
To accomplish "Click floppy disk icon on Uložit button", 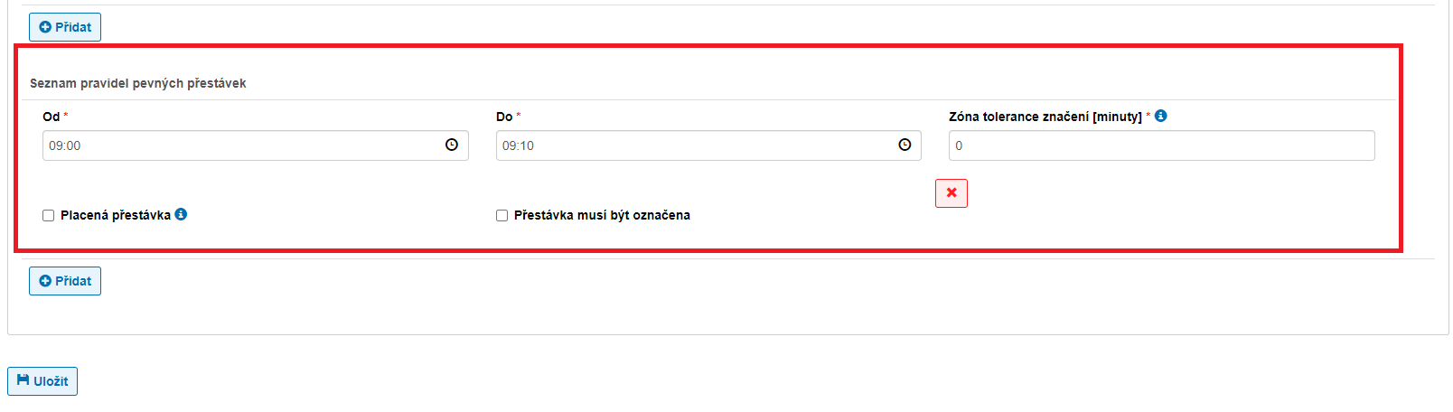I will pyautogui.click(x=23, y=380).
